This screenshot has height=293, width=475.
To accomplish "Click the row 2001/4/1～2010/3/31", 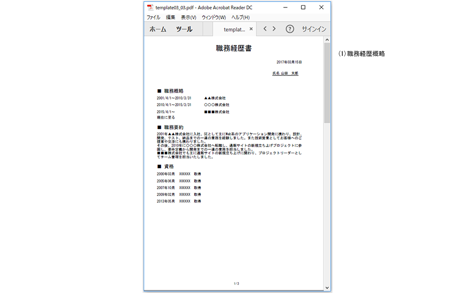I will pyautogui.click(x=174, y=98).
